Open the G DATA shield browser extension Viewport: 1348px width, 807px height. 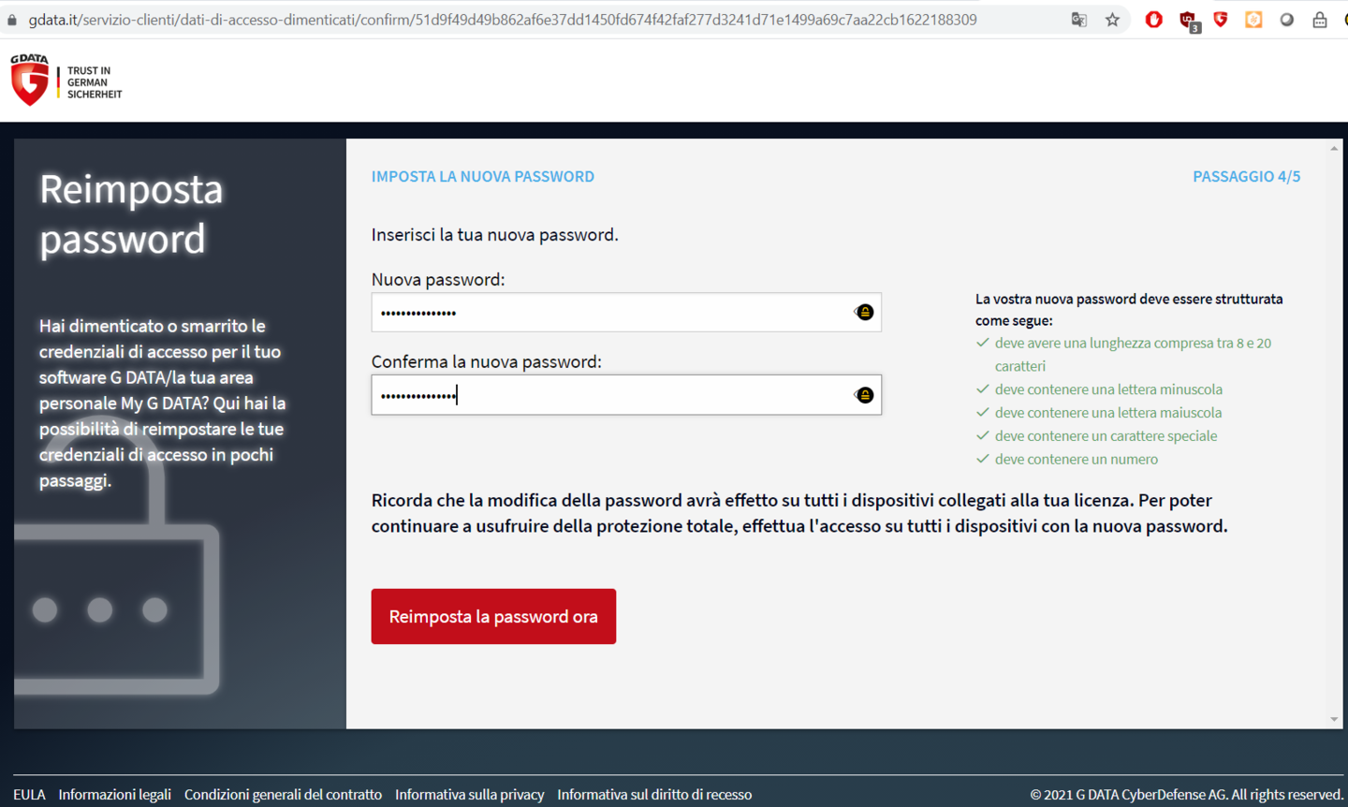1221,20
